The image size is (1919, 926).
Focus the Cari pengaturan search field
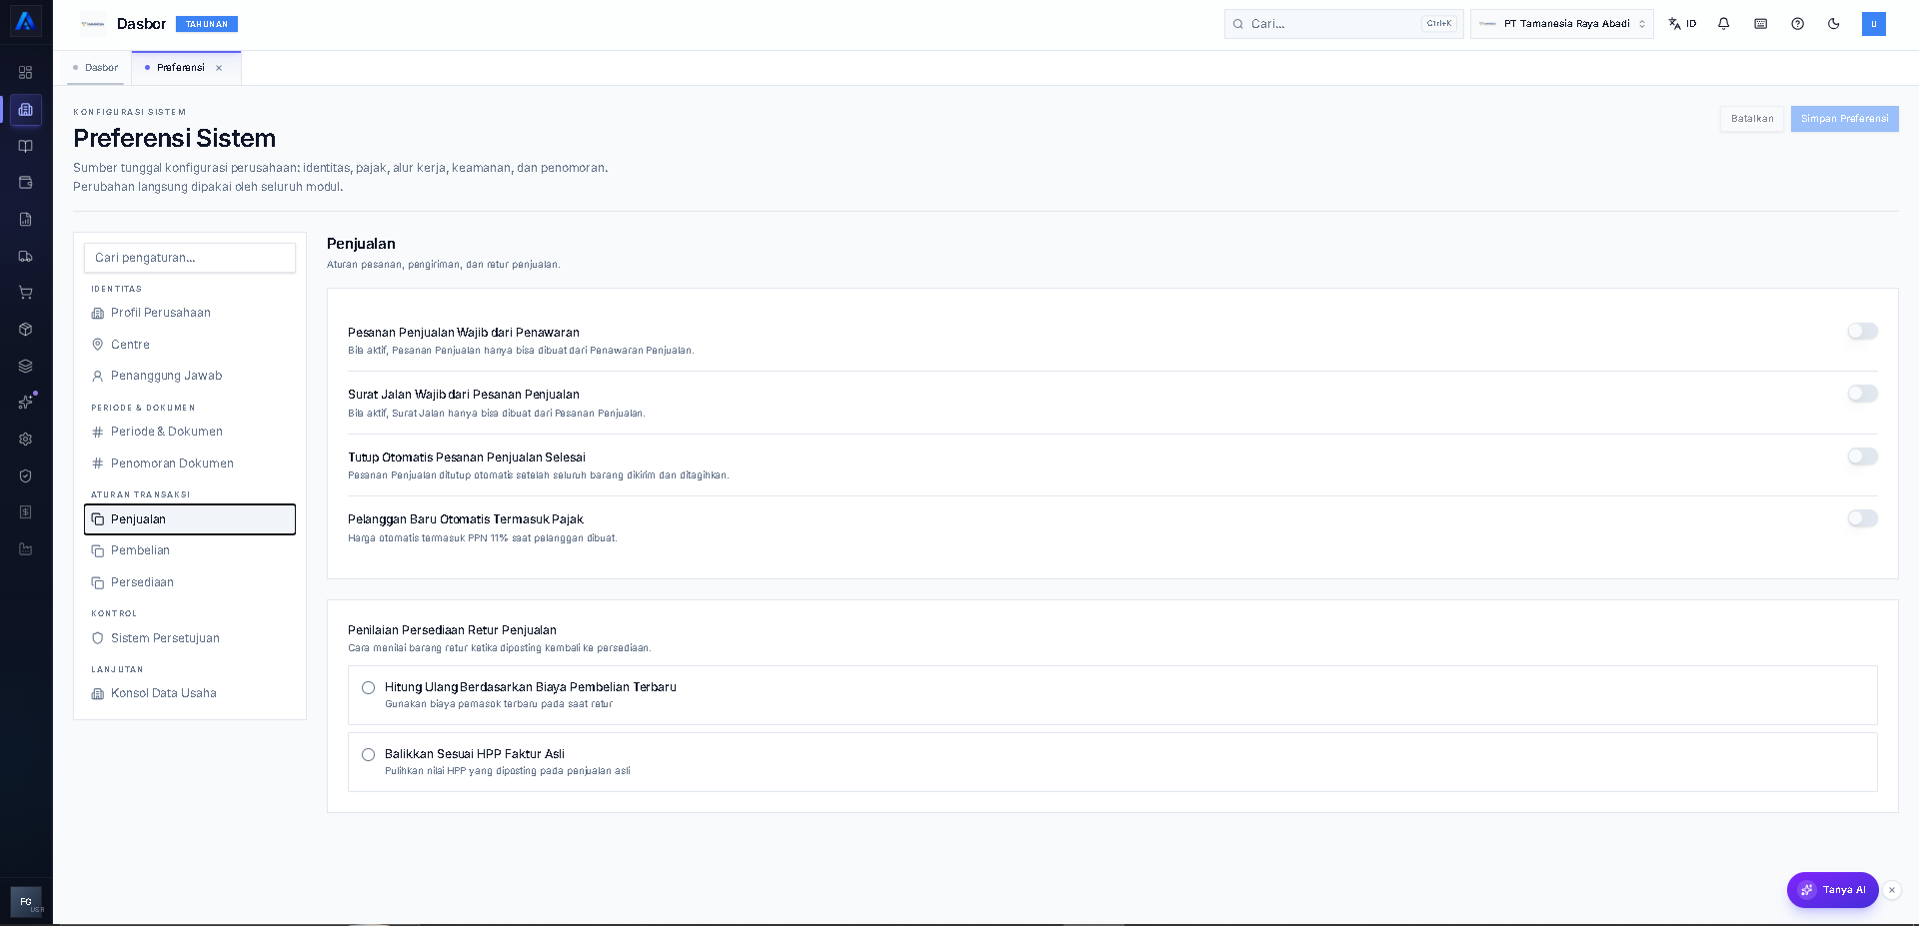click(x=190, y=258)
